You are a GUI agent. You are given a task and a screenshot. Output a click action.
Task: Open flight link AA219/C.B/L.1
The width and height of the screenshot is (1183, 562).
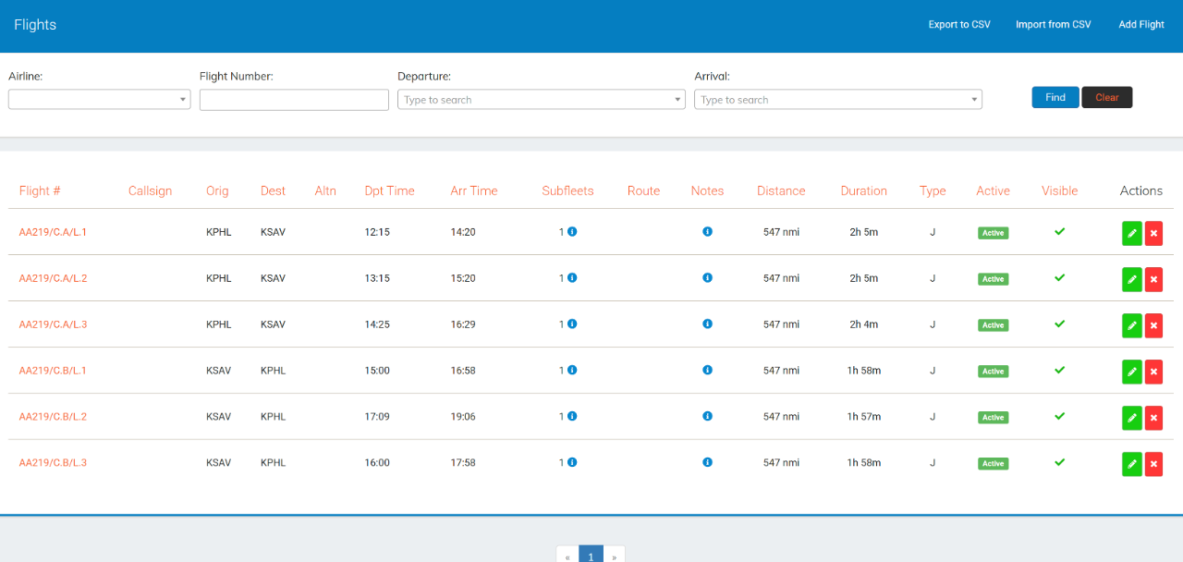[x=53, y=371]
